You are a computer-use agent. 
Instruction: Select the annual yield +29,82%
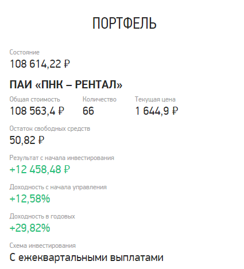tap(30, 228)
